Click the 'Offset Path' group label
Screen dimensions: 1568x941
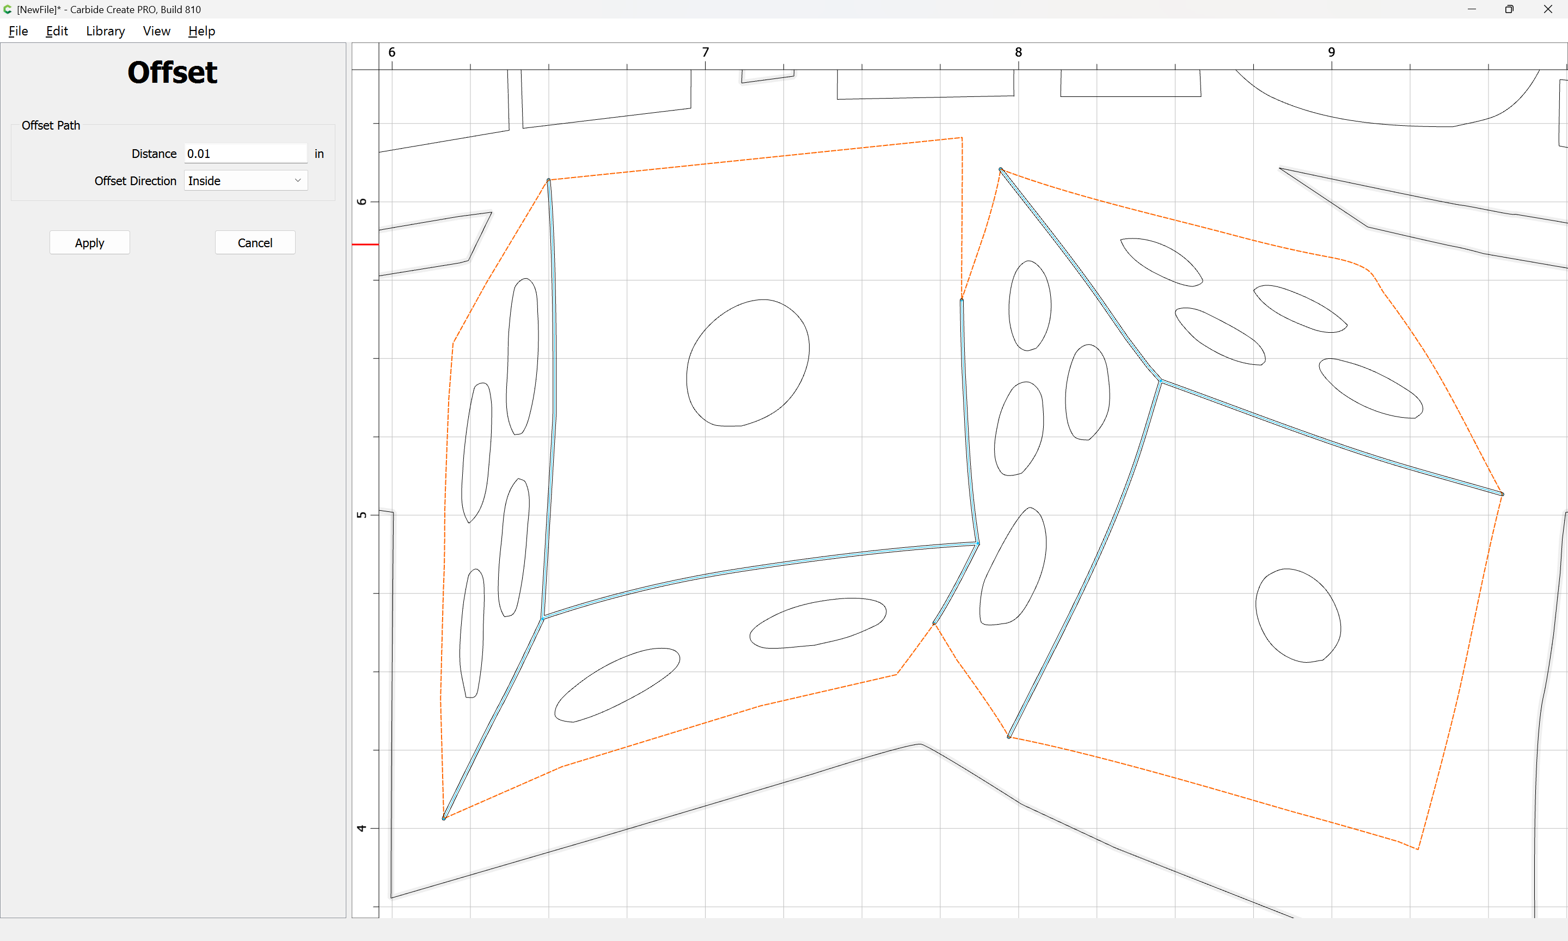(x=51, y=126)
